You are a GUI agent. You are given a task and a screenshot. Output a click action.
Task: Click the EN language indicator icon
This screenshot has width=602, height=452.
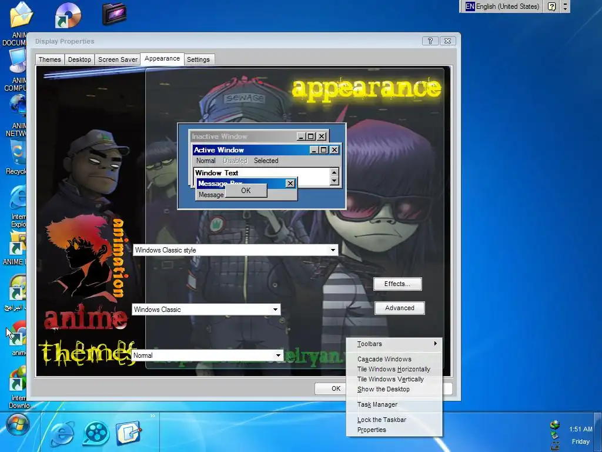coord(470,6)
